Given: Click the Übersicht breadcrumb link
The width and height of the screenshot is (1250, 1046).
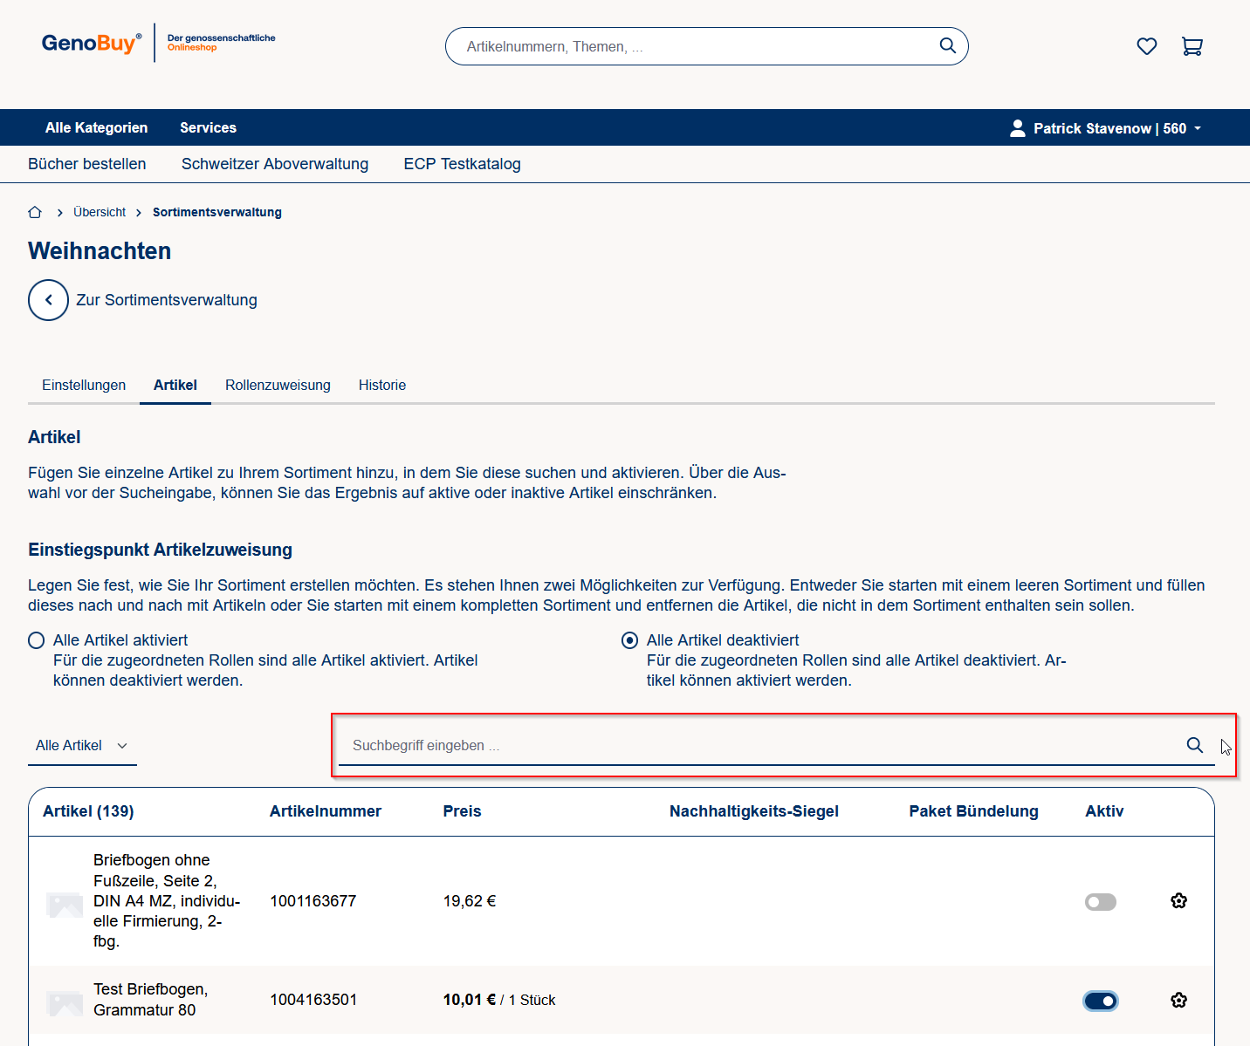Looking at the screenshot, I should [x=100, y=212].
